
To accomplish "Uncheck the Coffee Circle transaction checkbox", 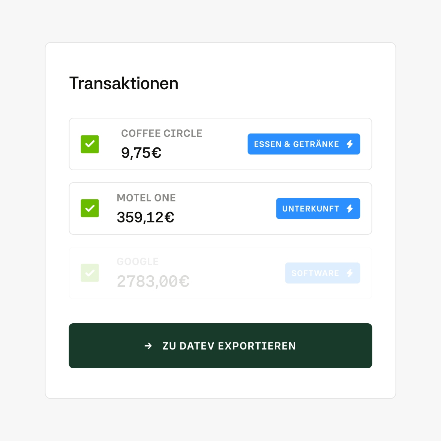I will coord(90,144).
